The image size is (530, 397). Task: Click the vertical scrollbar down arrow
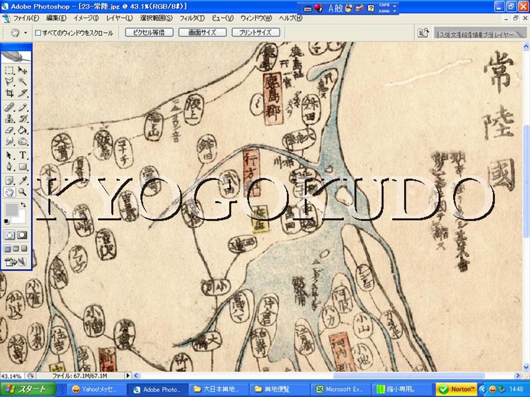(x=526, y=367)
